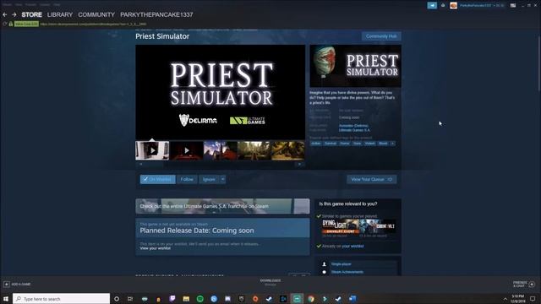
Task: Select the third screenshot thumbnail
Action: click(220, 150)
